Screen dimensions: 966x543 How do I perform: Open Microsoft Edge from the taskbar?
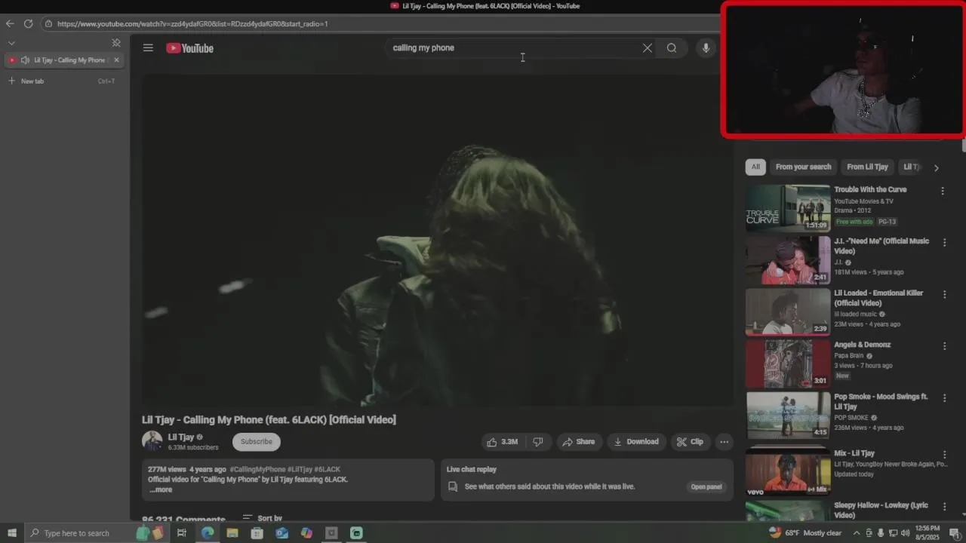(x=208, y=533)
